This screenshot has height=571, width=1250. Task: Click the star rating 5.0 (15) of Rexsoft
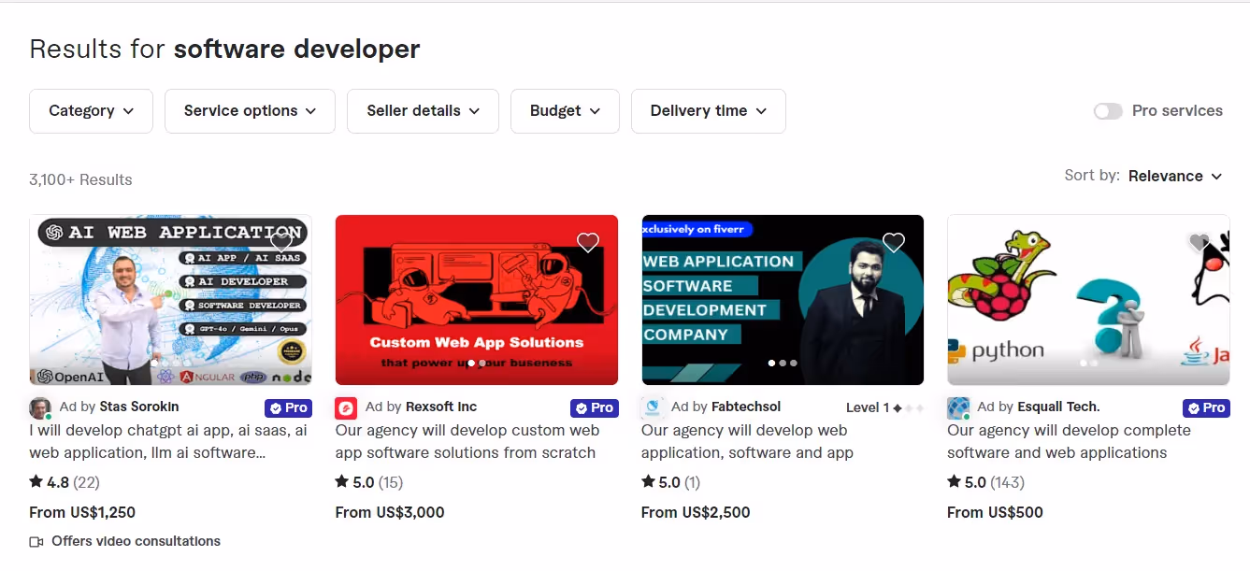point(369,482)
